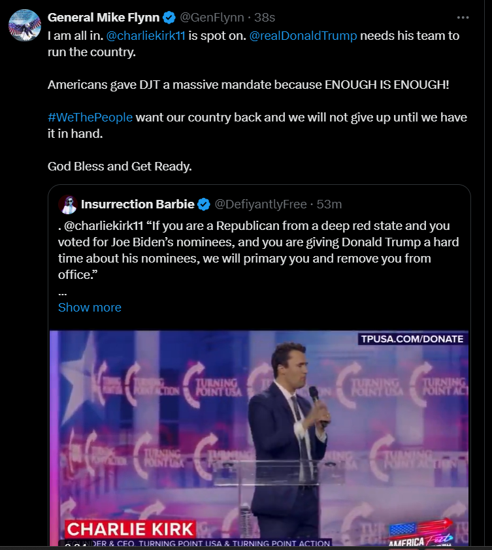Screen dimensions: 492x550
Task: Click the blue verified badge beside General Mike Flynn
Action: 168,18
